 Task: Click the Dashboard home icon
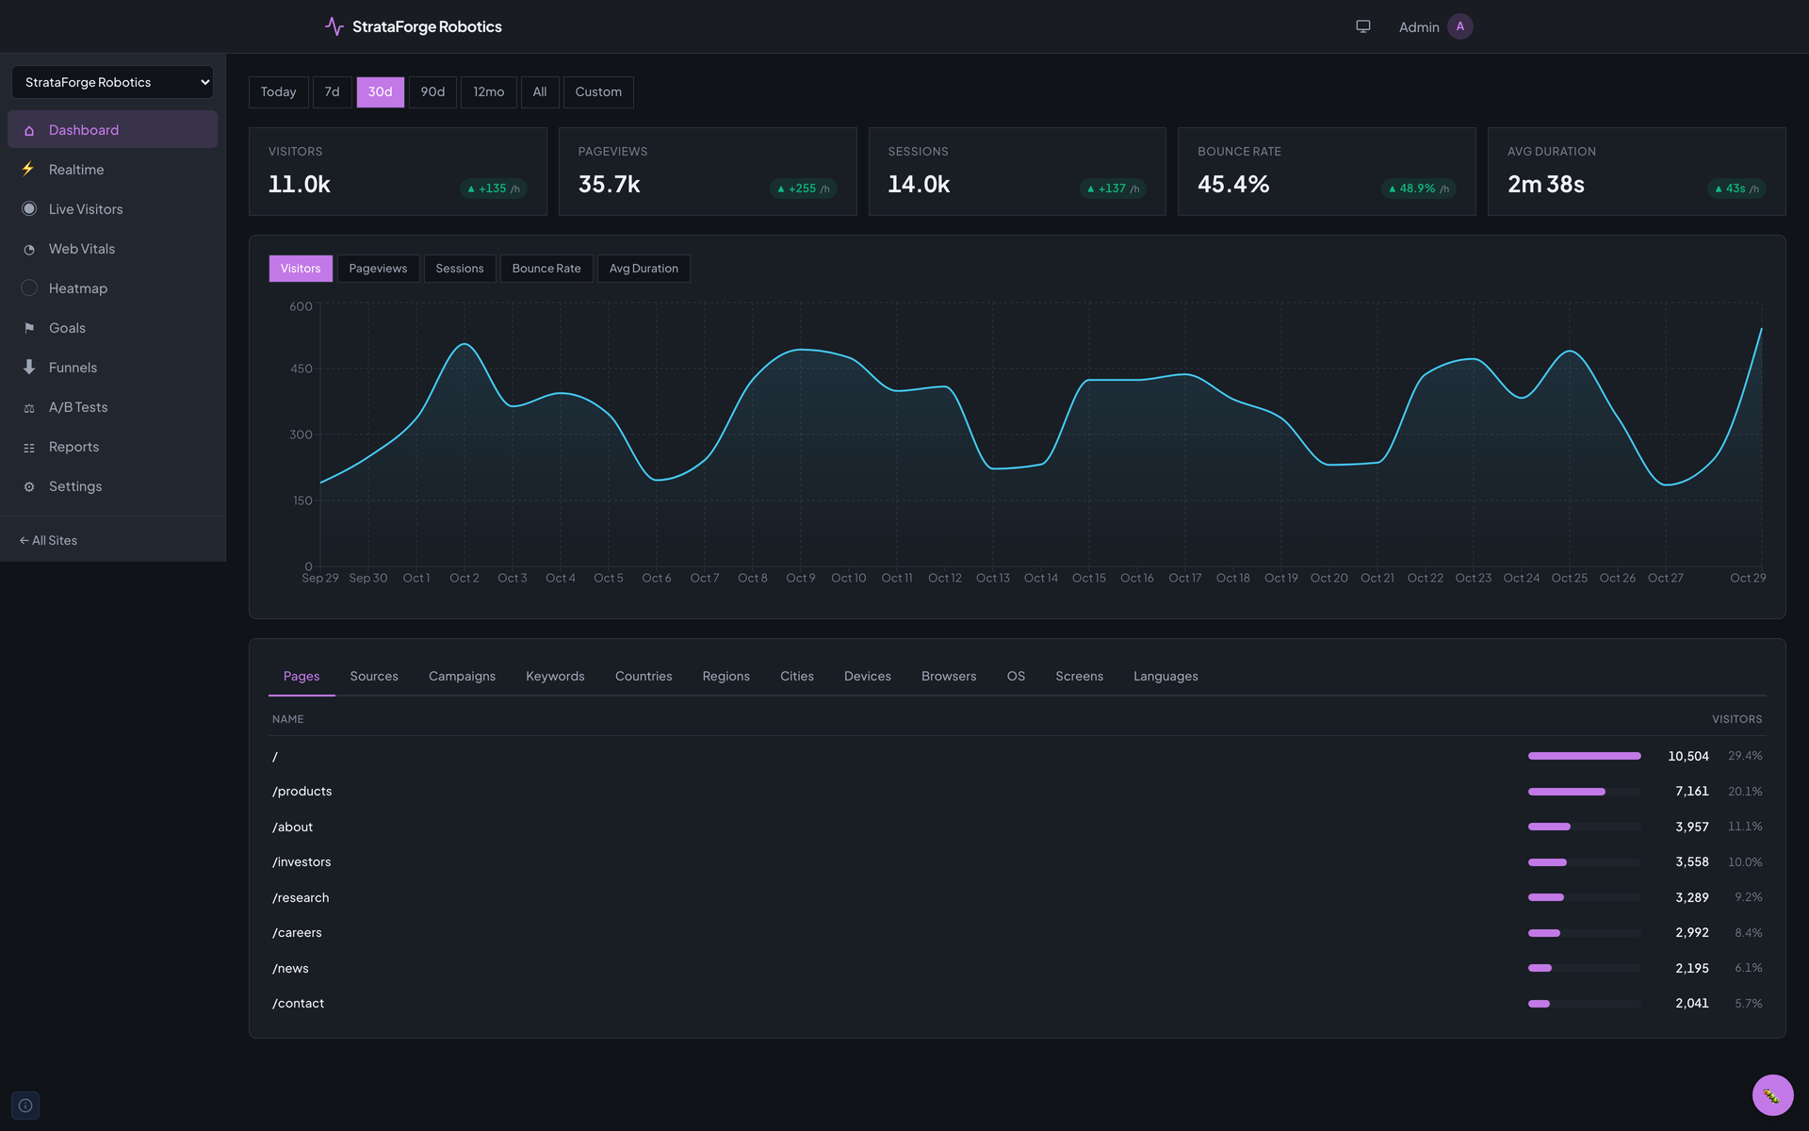pyautogui.click(x=29, y=130)
